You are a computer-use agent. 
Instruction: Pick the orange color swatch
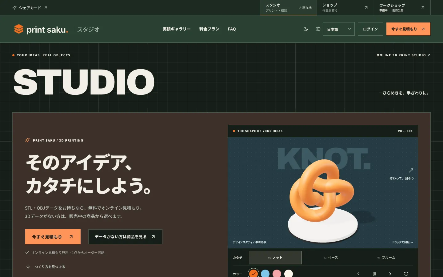point(253,274)
